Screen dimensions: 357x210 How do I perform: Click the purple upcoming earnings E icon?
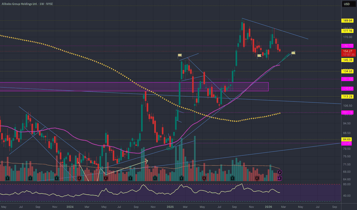point(280,178)
